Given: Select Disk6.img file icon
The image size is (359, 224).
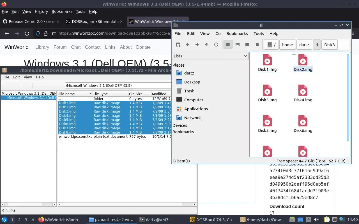Looking at the screenshot, I should [x=303, y=121].
